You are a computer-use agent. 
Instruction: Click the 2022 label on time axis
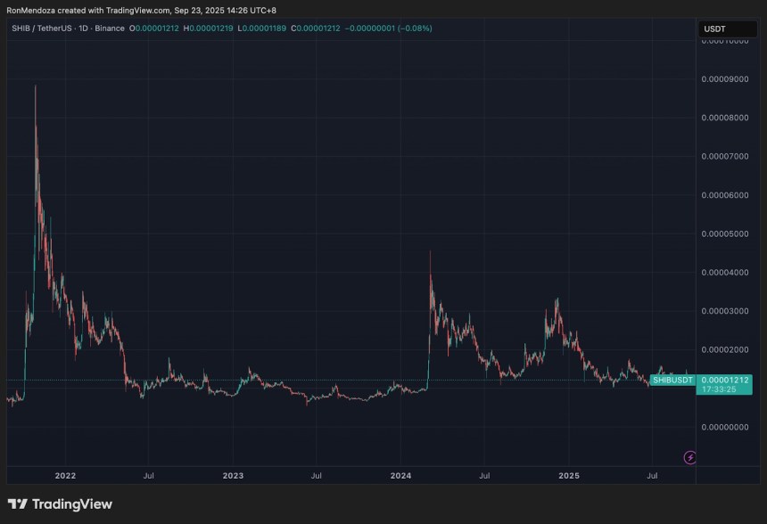[64, 476]
